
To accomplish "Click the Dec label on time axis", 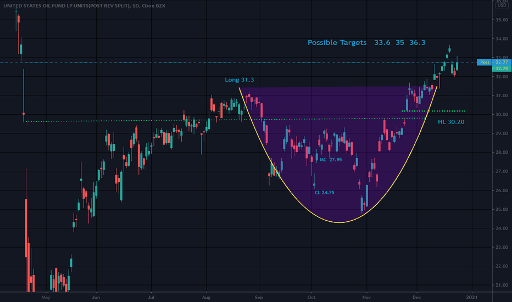I will tap(416, 298).
